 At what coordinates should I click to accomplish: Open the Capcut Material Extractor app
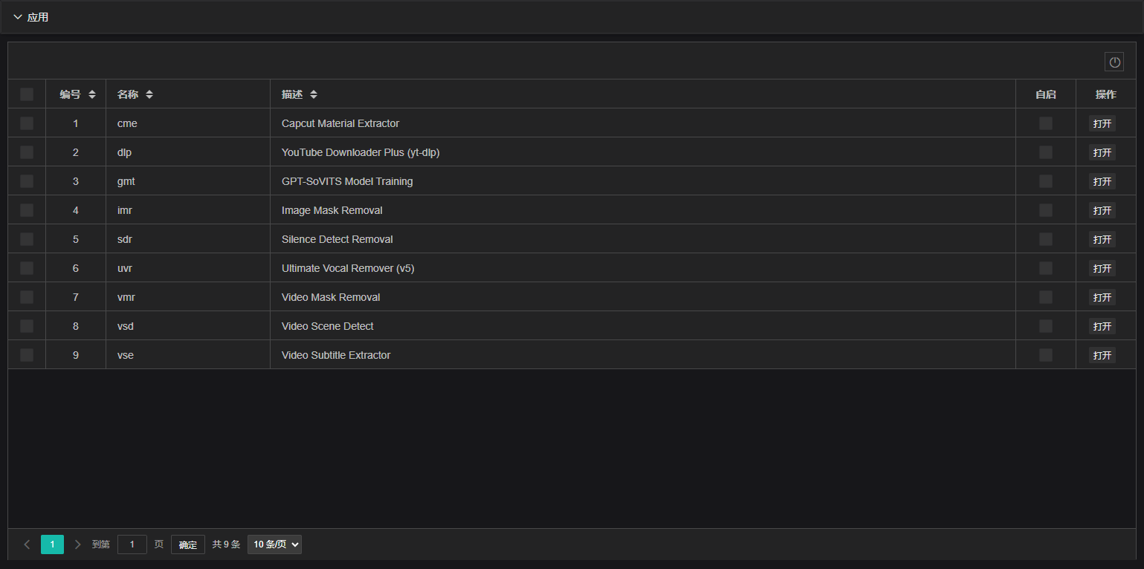1102,123
